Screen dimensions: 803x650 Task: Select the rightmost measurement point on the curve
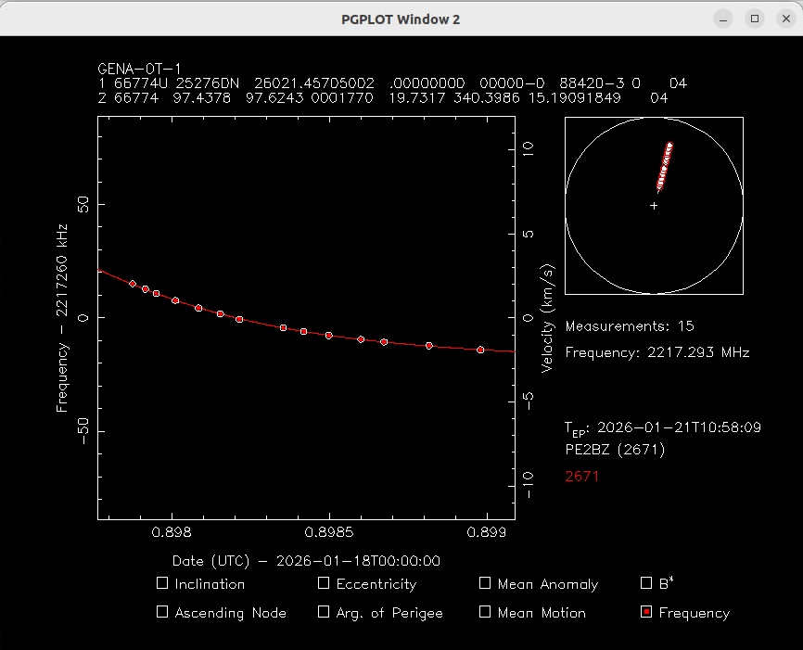click(x=480, y=350)
